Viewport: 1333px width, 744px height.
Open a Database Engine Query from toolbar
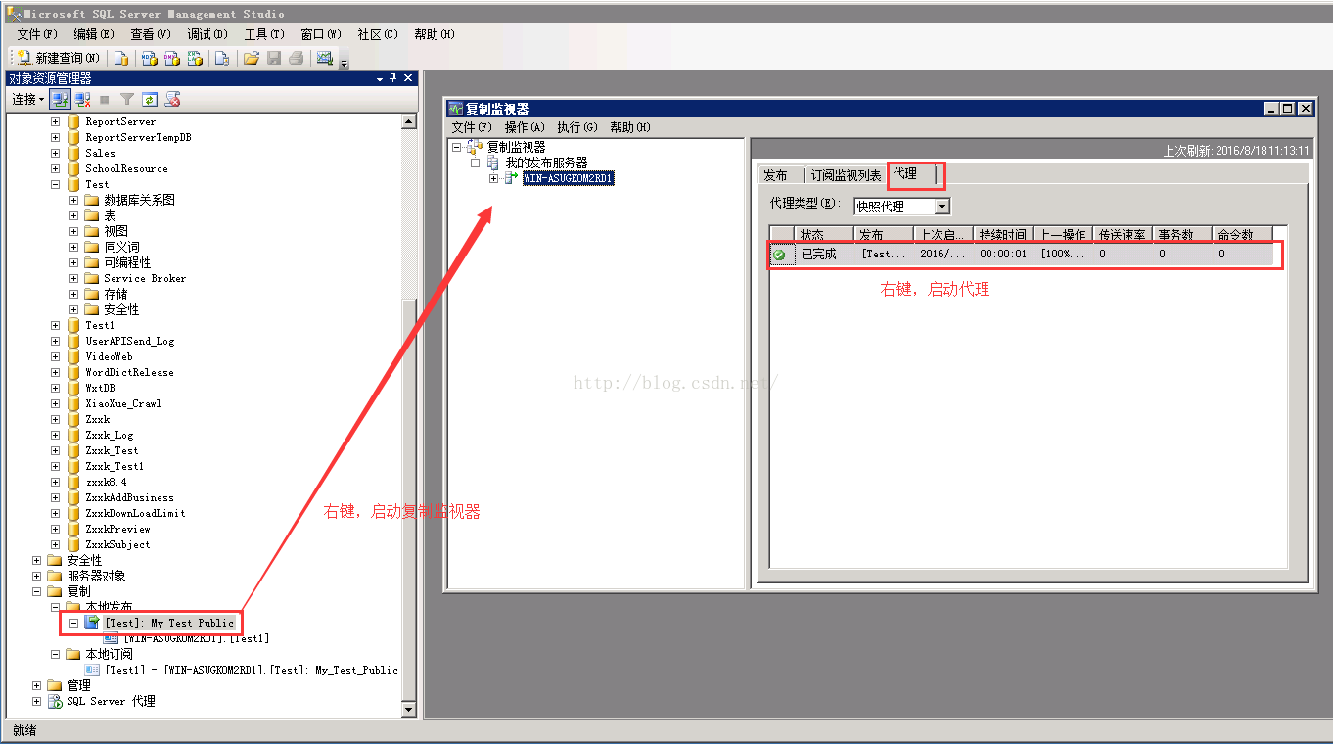121,58
